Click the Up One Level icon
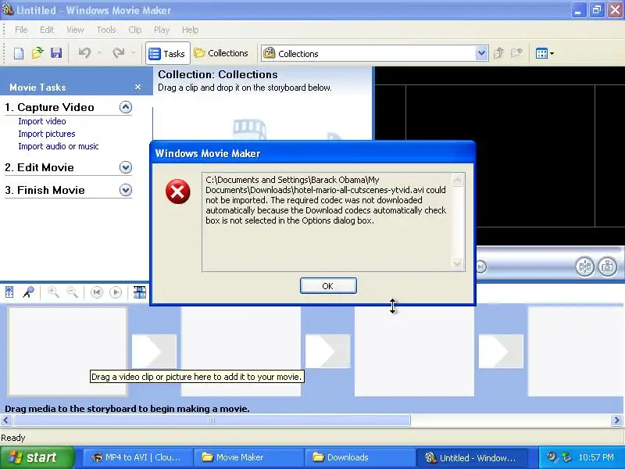Screen dimensions: 625x469 [498, 53]
